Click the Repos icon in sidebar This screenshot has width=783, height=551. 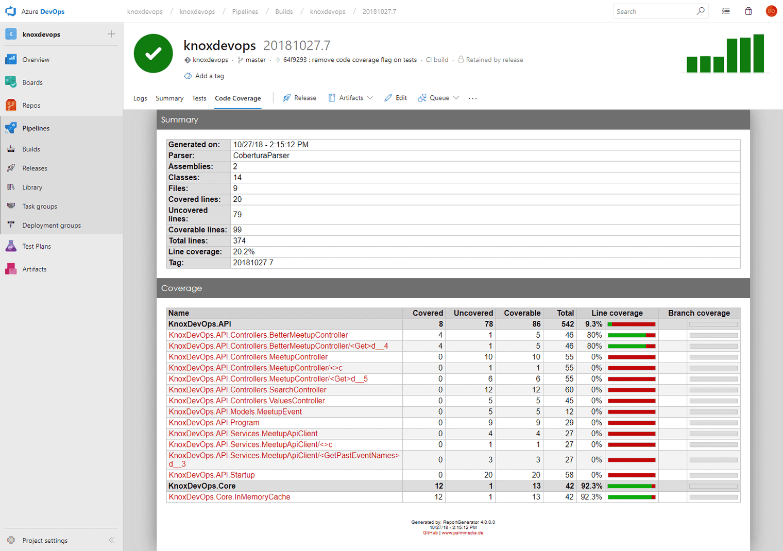11,105
